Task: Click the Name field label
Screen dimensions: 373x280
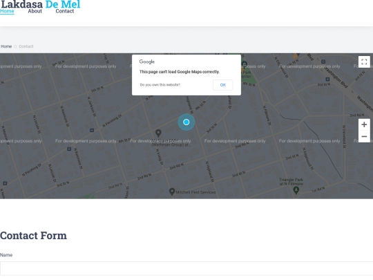Action: click(6, 255)
